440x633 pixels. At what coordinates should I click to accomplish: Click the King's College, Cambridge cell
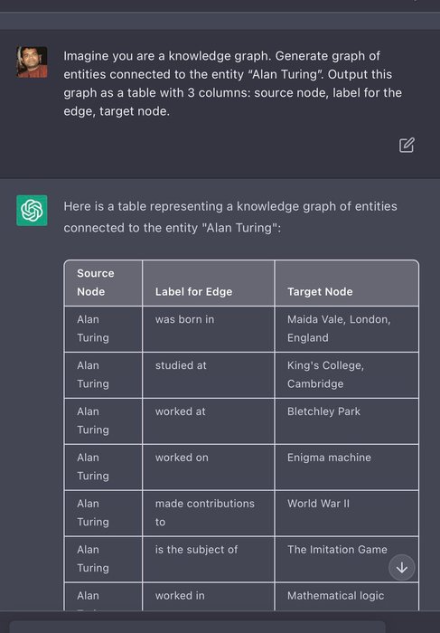click(x=347, y=375)
